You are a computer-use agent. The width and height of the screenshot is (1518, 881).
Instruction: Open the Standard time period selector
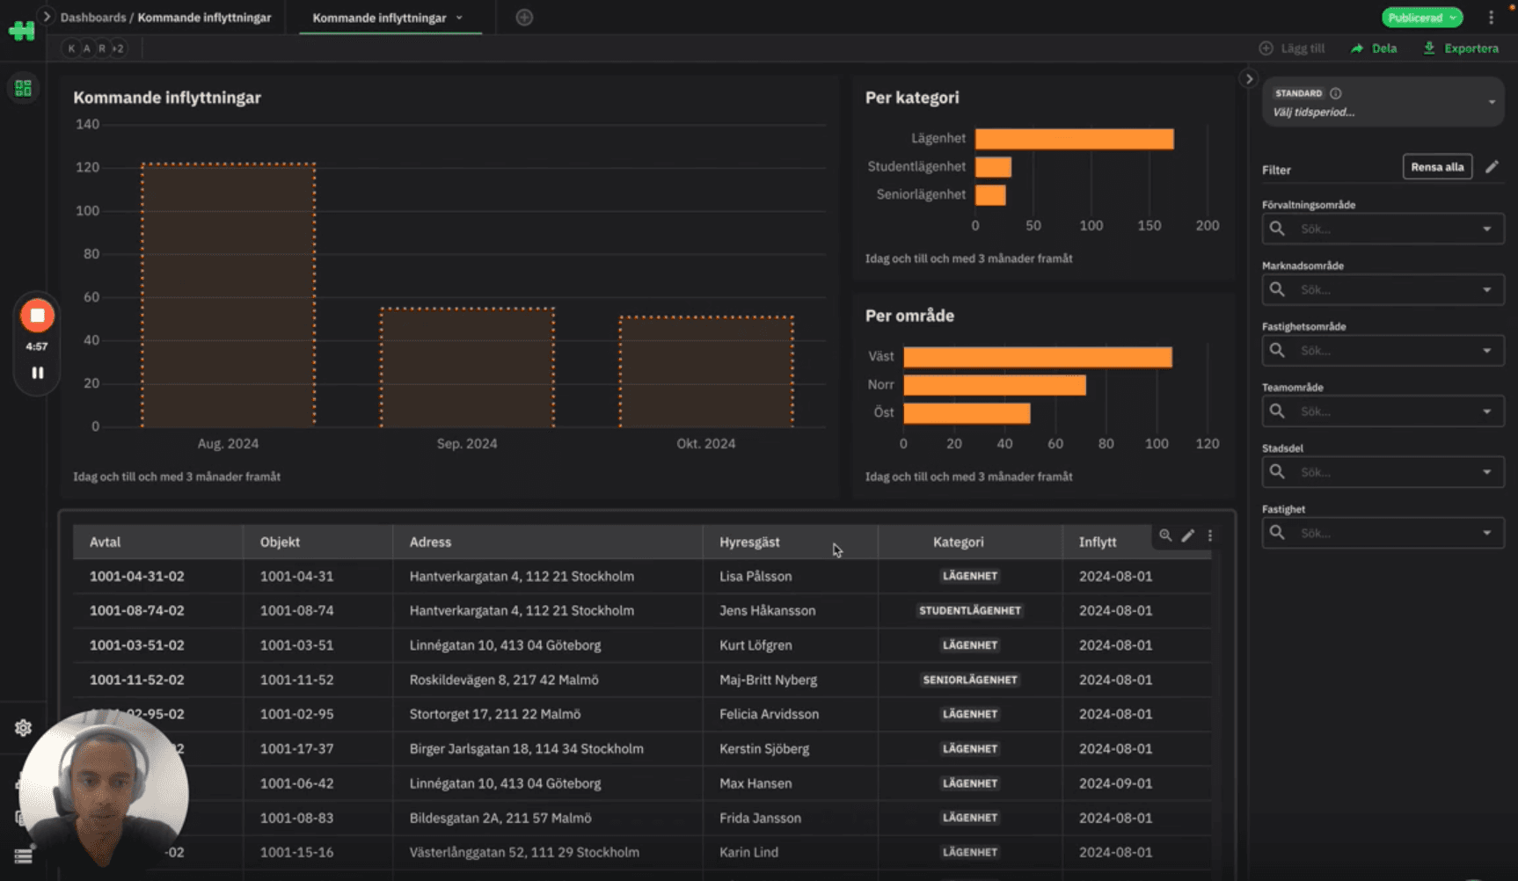[x=1383, y=102]
